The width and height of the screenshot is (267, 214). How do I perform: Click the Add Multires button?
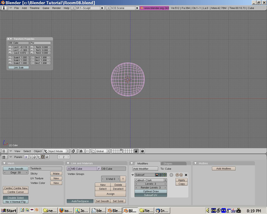click(223, 169)
